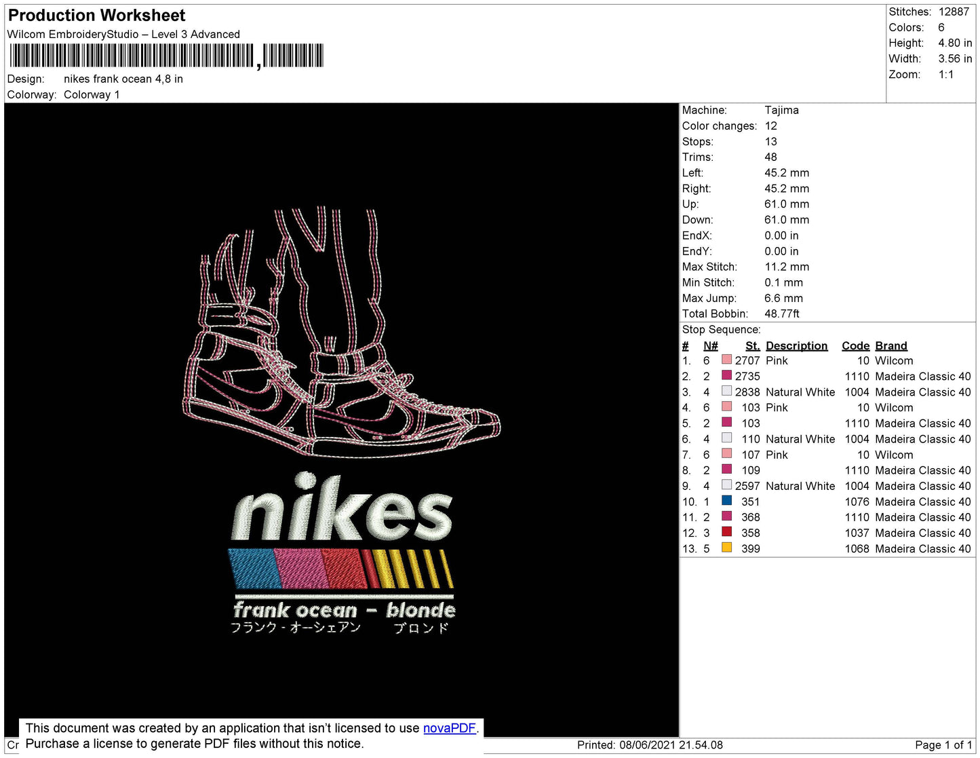Click the Description column header
The image size is (980, 758).
point(796,345)
